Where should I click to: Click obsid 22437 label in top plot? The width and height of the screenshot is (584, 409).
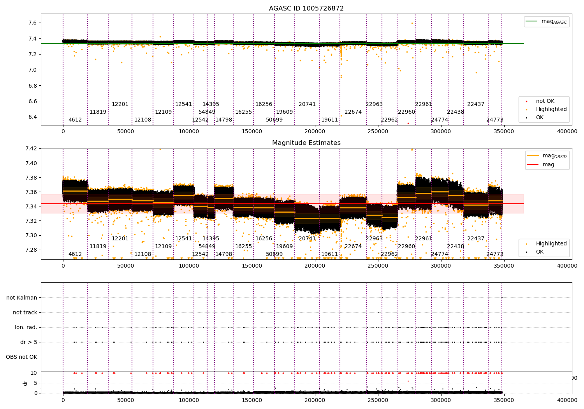point(476,104)
